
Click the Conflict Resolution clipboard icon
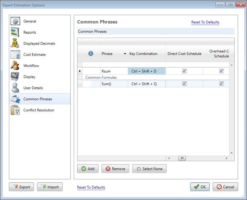click(15, 110)
